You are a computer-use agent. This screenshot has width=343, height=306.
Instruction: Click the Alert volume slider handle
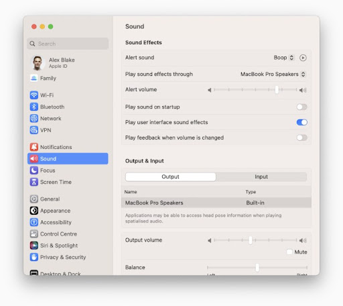point(277,90)
